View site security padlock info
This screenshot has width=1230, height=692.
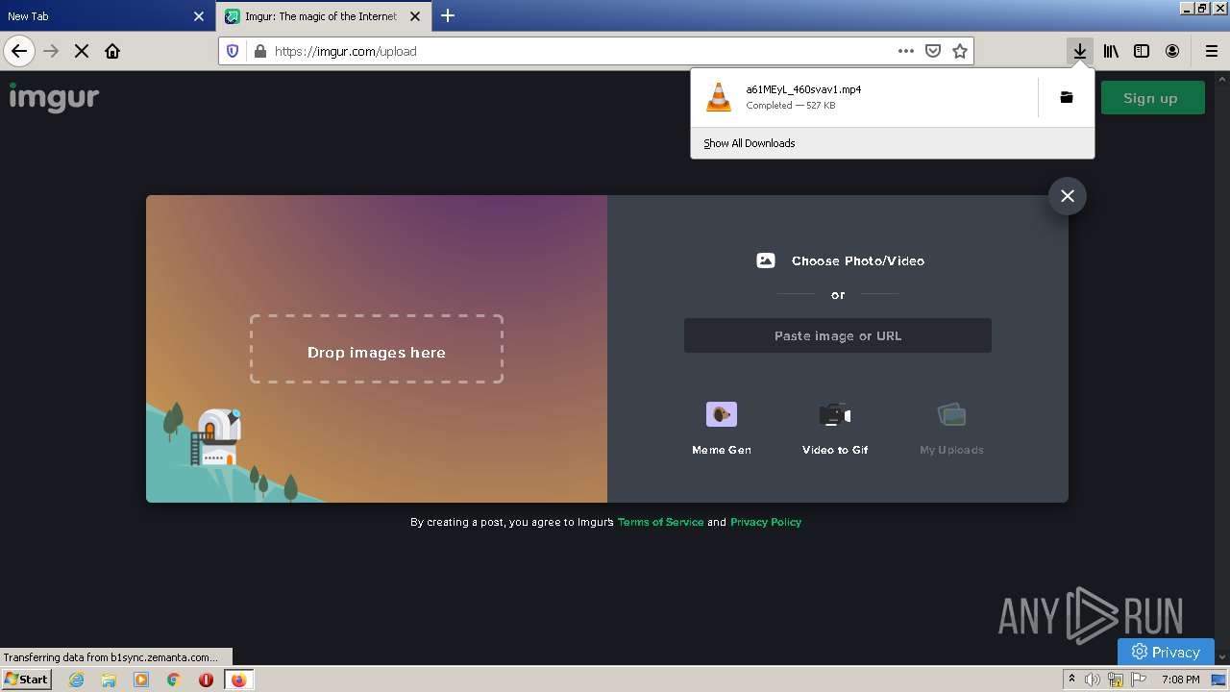(x=259, y=51)
